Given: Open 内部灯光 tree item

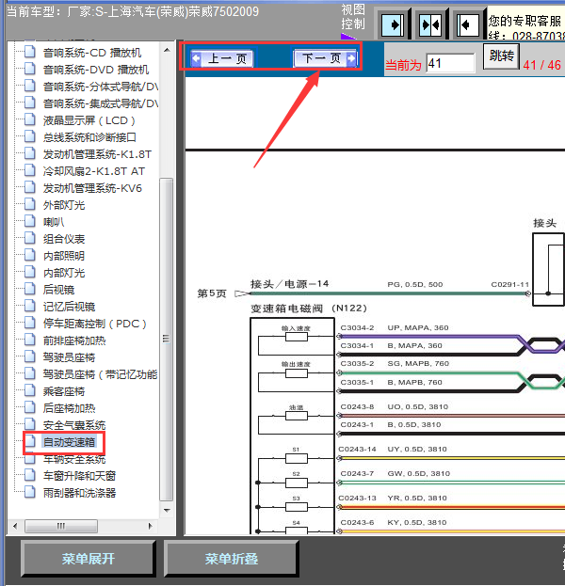Looking at the screenshot, I should (x=64, y=273).
